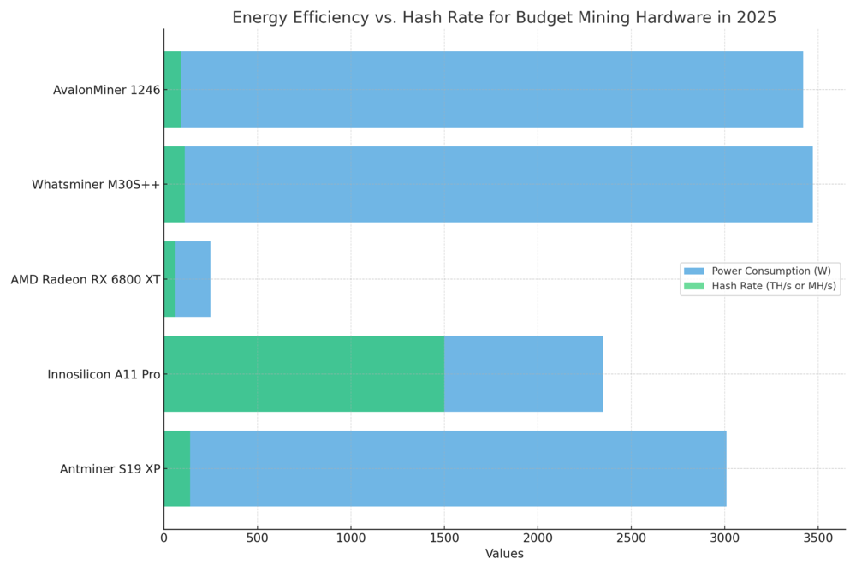Click the AvalonMiner 1246 blue power bar
The width and height of the screenshot is (856, 571).
[491, 89]
